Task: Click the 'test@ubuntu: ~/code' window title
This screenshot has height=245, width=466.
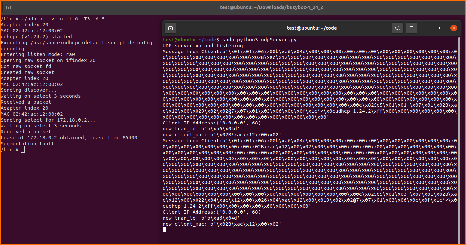Action: tap(312, 28)
